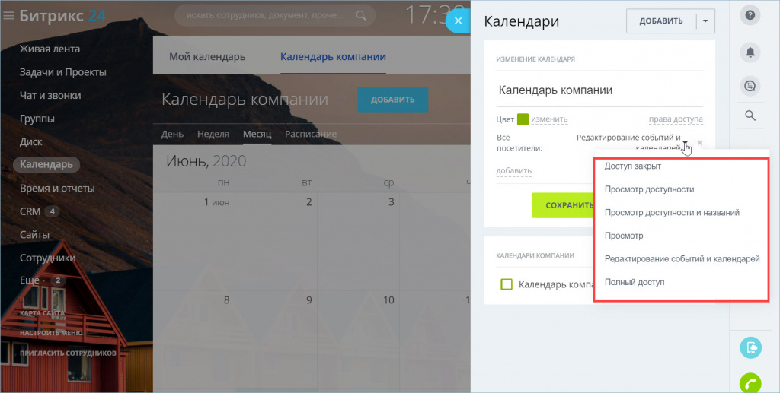
Task: Open Сайты in left menu
Action: pos(34,234)
